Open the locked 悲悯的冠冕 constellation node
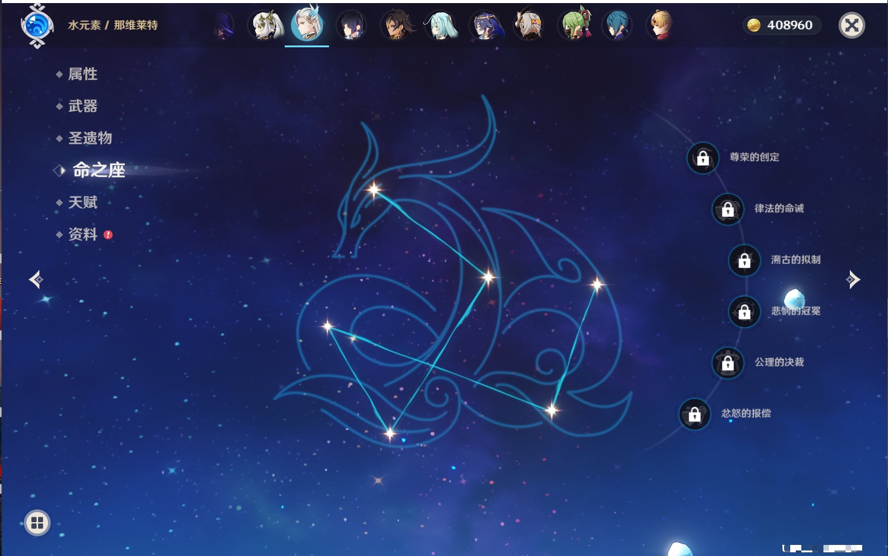888x556 pixels. (745, 311)
